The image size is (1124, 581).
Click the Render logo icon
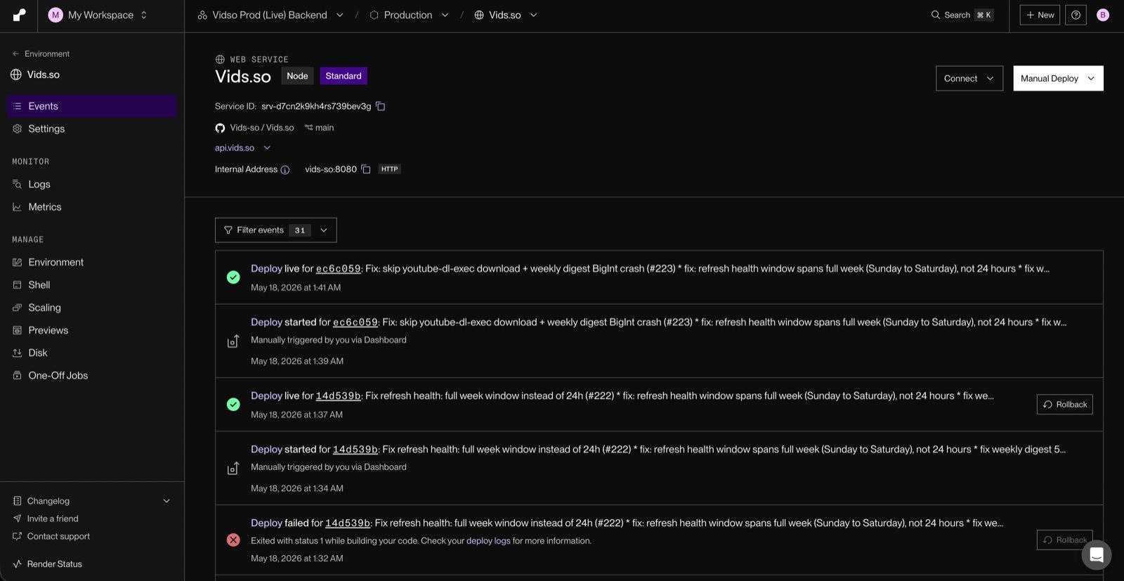(x=20, y=15)
